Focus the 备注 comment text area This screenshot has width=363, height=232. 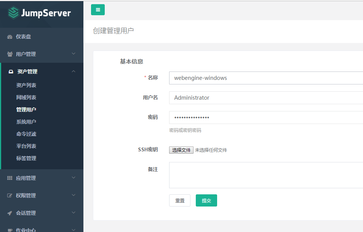pyautogui.click(x=266, y=175)
